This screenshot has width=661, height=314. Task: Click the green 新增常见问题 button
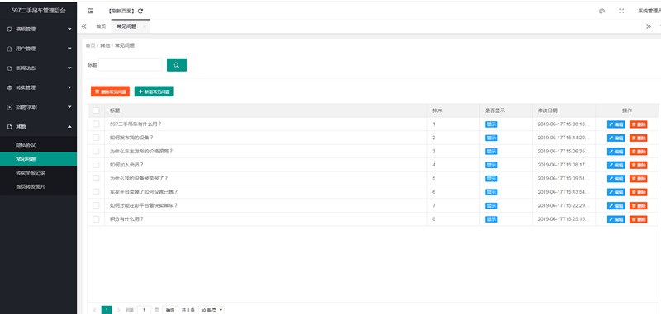point(154,91)
